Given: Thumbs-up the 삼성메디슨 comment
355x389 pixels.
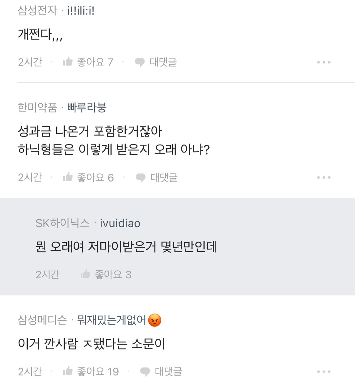Looking at the screenshot, I should (68, 371).
